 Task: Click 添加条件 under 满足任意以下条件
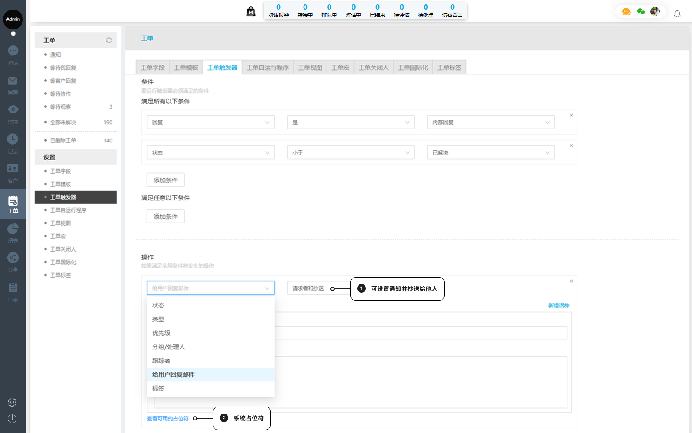tap(166, 216)
